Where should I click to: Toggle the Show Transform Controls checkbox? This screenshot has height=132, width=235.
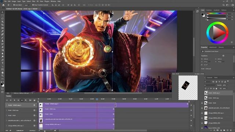(x=33, y=5)
